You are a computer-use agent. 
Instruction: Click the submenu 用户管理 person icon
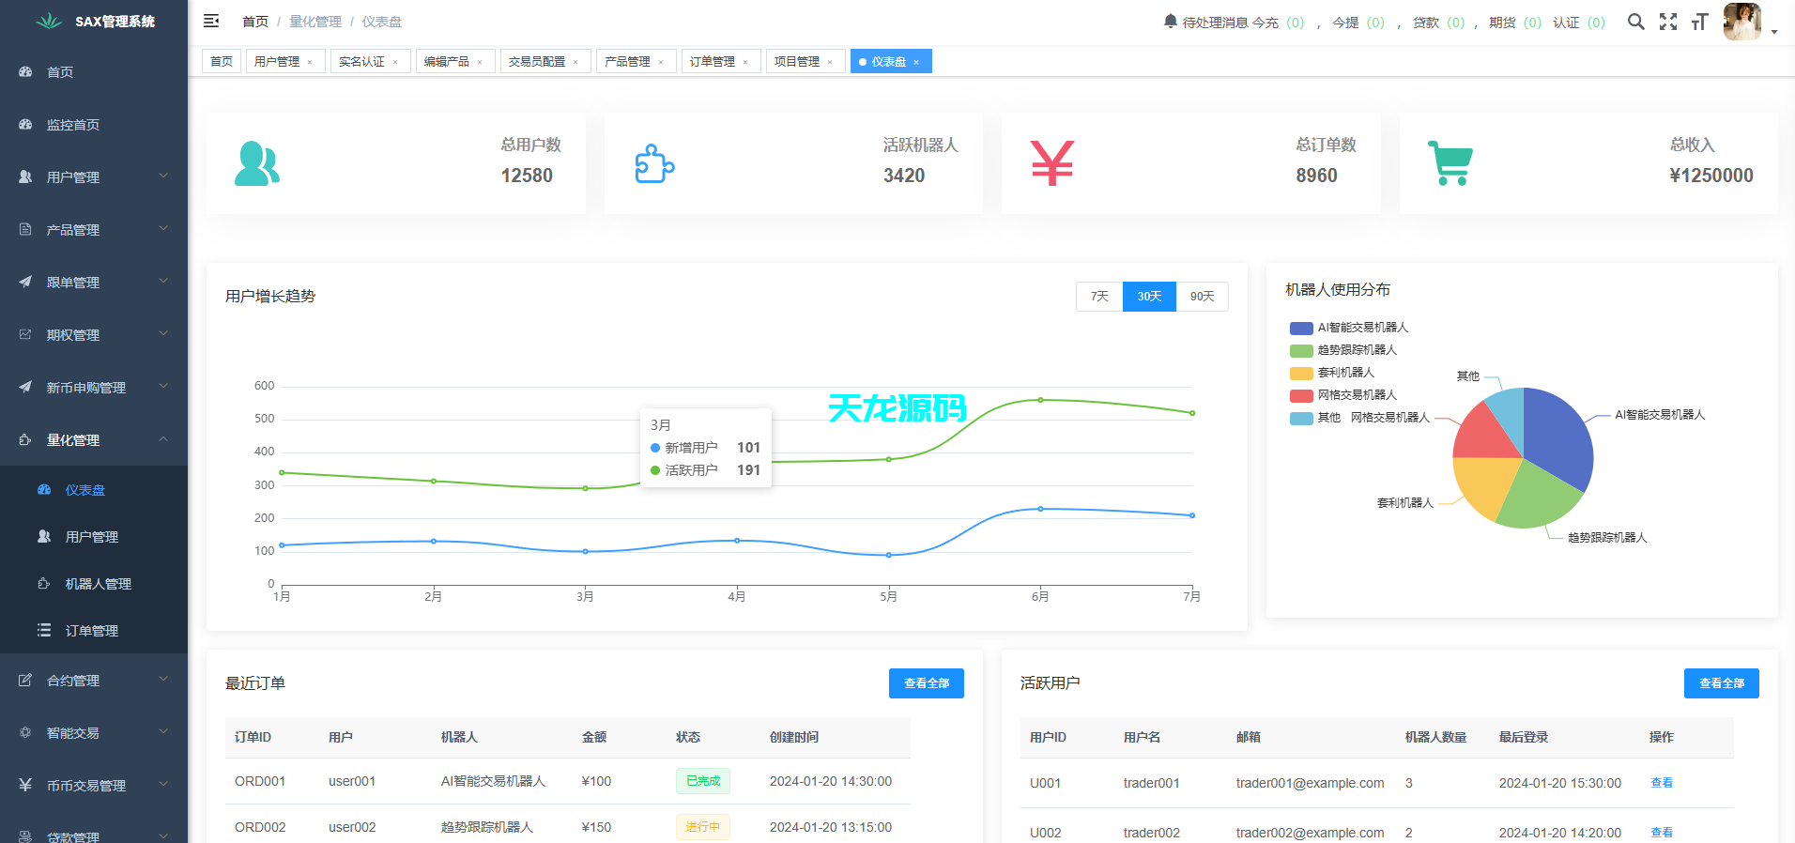click(x=44, y=536)
